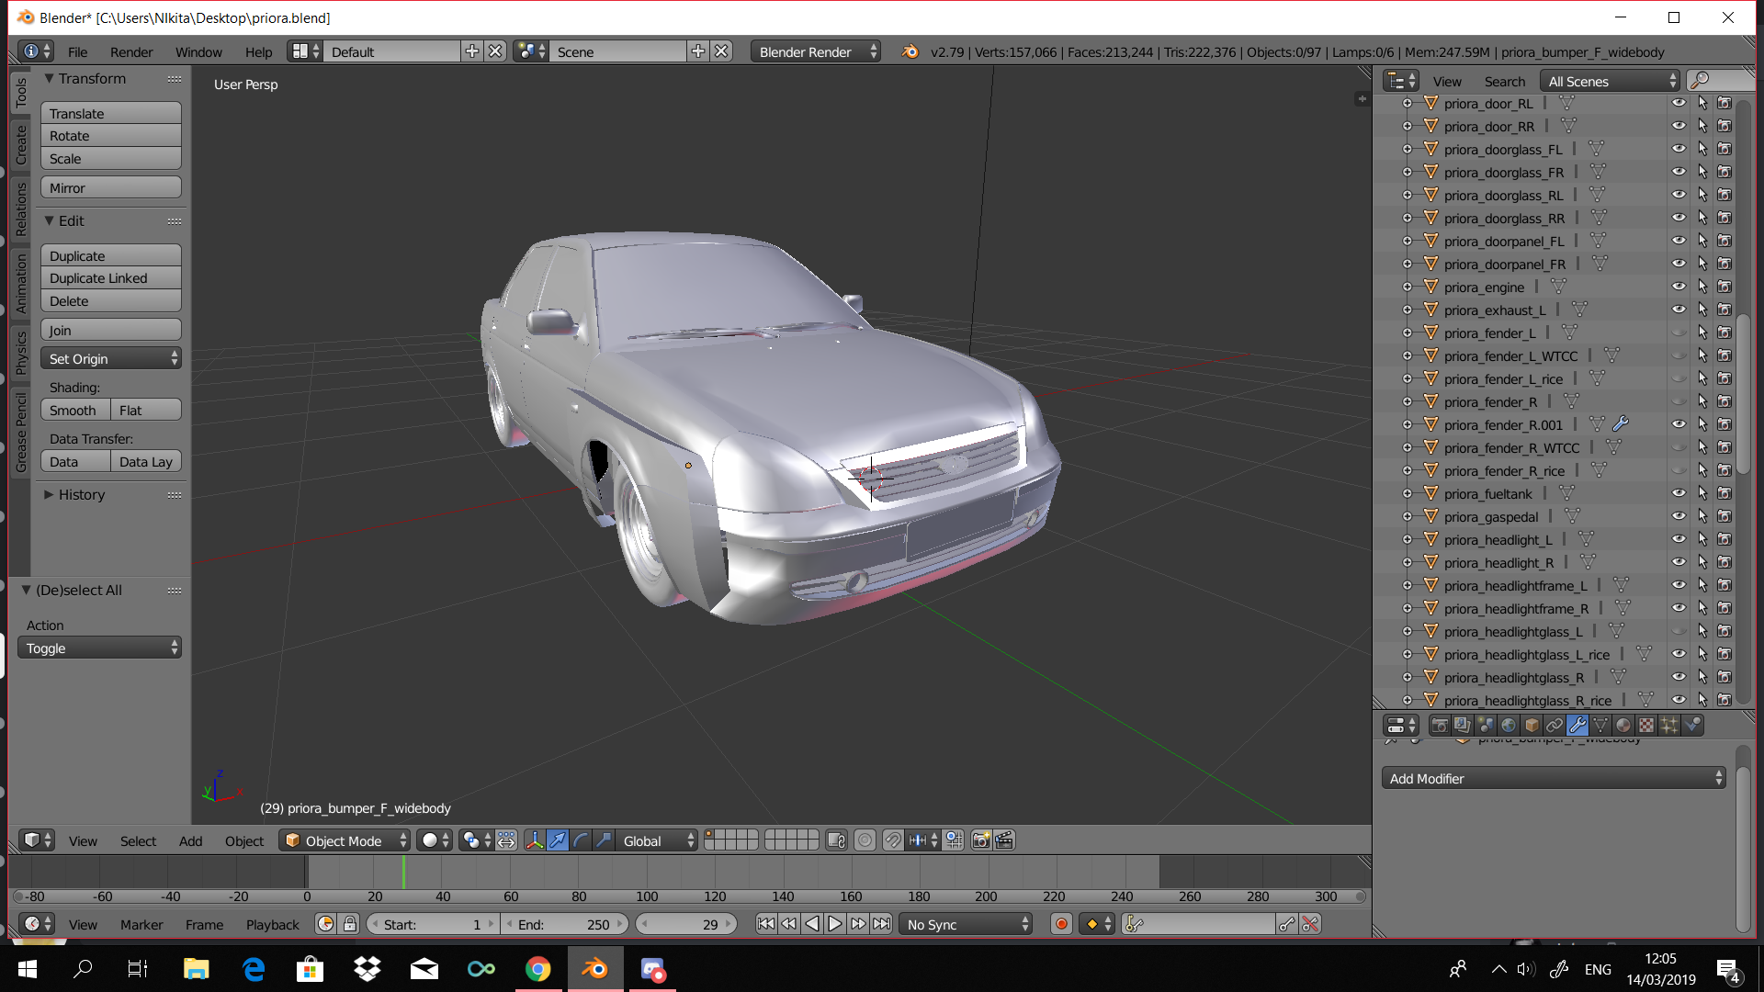The width and height of the screenshot is (1764, 992).
Task: Open the Particles properties icon
Action: pyautogui.click(x=1669, y=726)
